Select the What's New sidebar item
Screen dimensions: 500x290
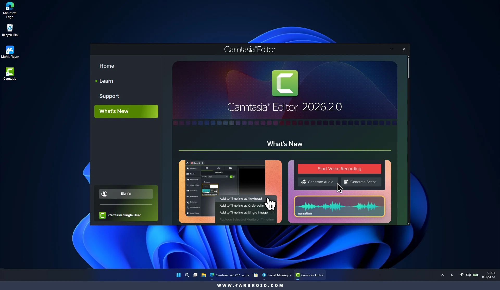(x=126, y=111)
